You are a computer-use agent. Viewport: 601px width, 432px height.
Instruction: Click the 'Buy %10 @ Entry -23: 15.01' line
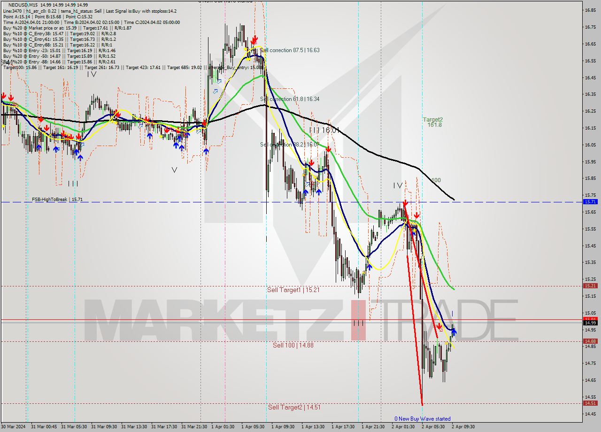coord(59,50)
